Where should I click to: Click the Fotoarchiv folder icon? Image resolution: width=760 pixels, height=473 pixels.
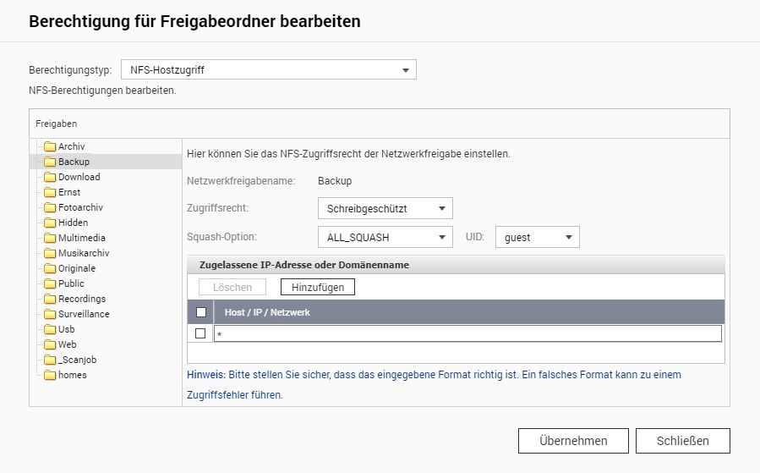[x=50, y=208]
